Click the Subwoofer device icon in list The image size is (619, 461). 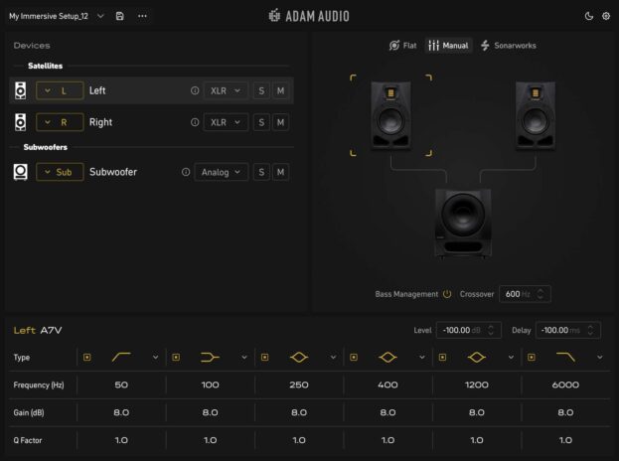pyautogui.click(x=21, y=172)
